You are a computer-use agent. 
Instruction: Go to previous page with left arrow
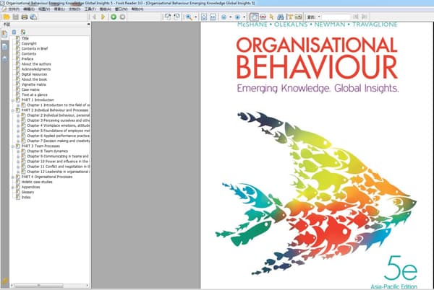coord(94,17)
